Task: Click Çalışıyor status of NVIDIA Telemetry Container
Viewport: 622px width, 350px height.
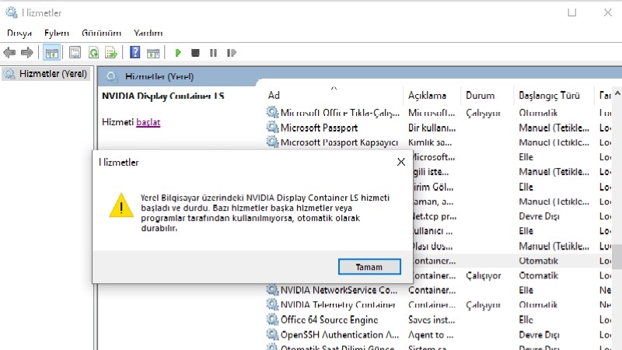Action: pyautogui.click(x=483, y=305)
